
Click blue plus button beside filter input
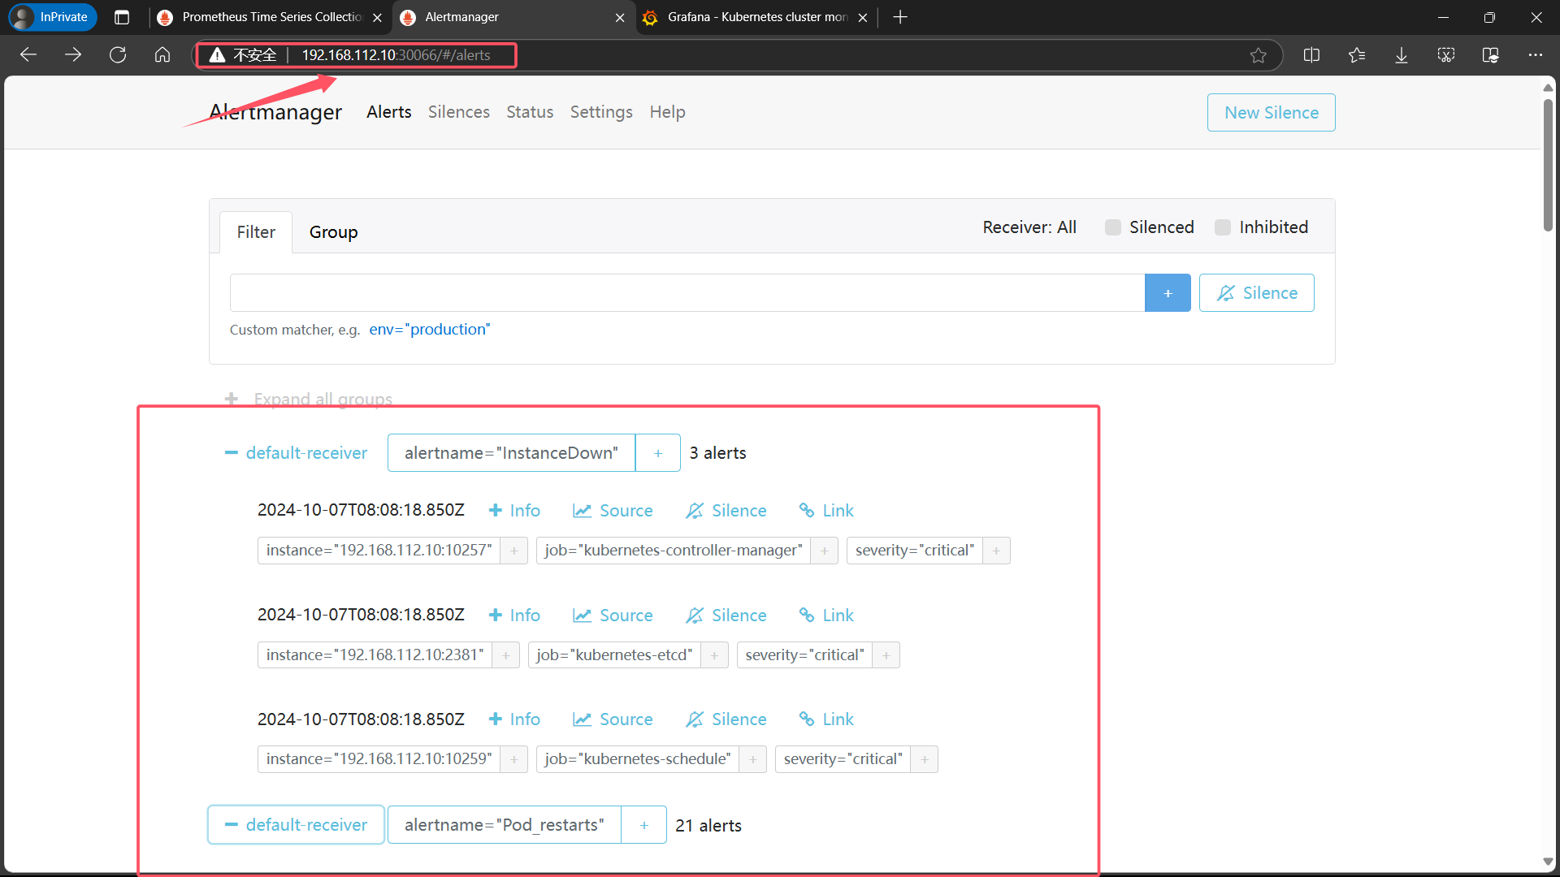click(x=1168, y=293)
